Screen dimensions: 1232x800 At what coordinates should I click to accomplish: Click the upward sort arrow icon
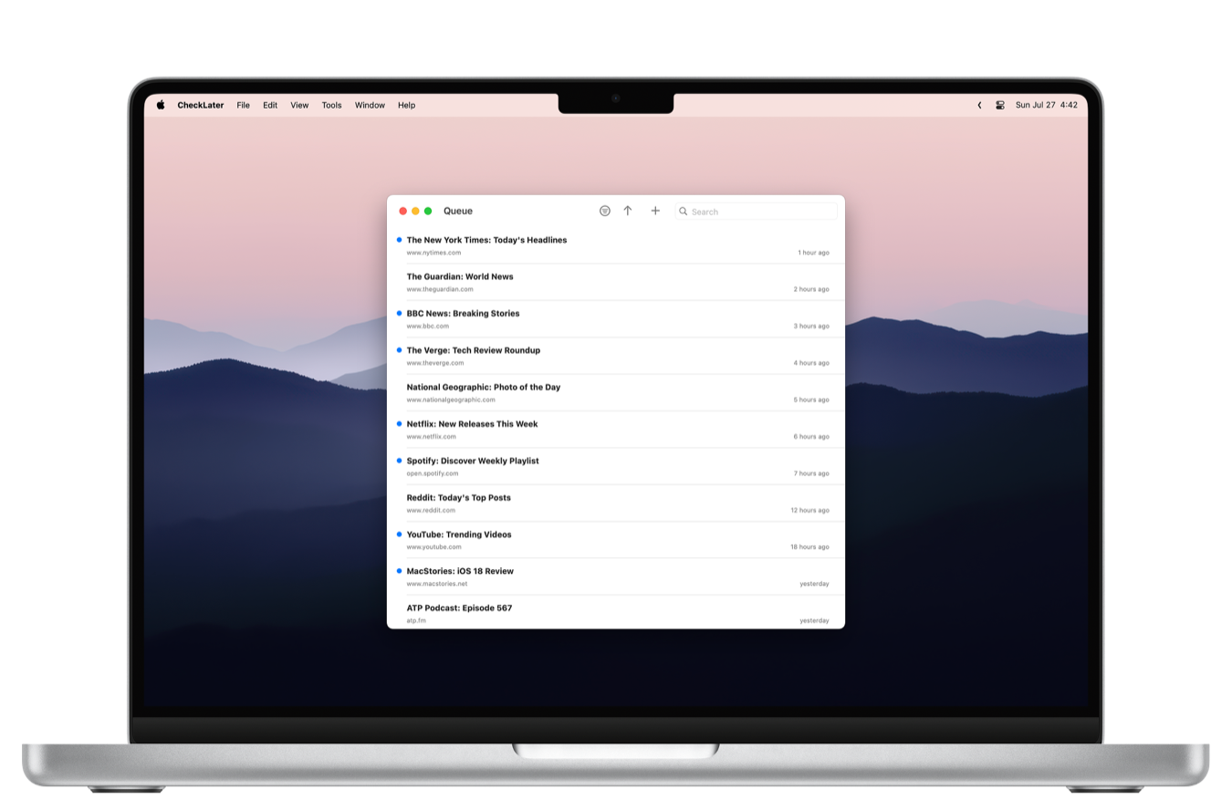[x=627, y=211]
